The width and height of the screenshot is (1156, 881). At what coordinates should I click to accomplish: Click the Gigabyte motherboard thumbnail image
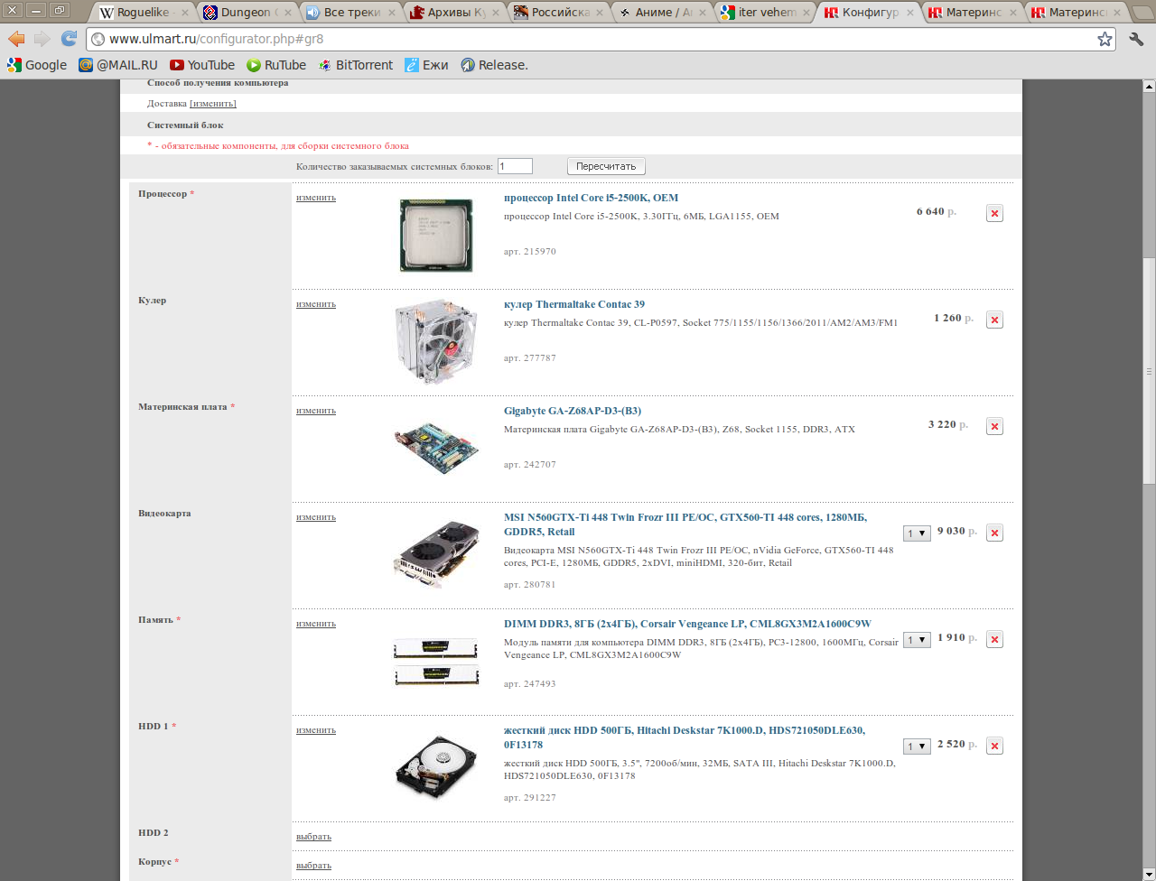click(436, 449)
